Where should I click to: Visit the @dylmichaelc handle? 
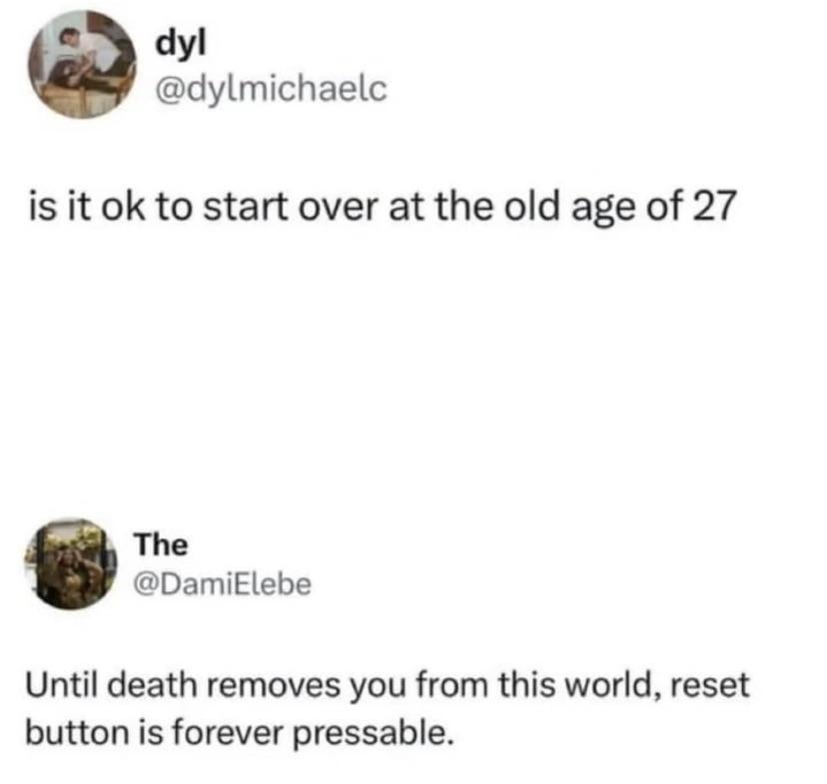[271, 89]
